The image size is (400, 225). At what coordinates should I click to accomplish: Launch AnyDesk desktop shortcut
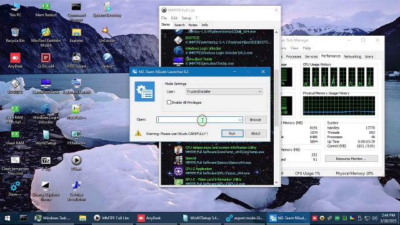click(15, 61)
